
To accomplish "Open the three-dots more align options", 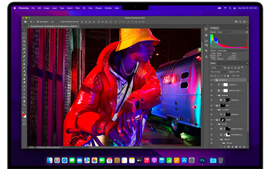I will coord(115,22).
